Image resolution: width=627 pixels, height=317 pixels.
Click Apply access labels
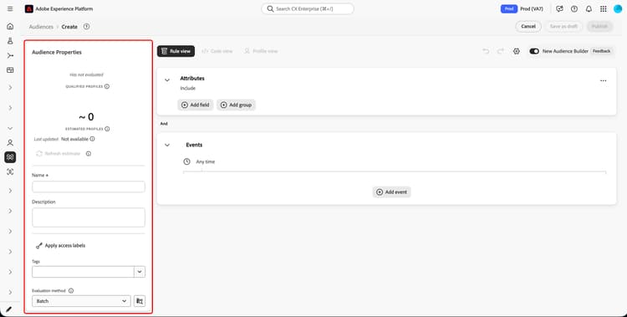(x=61, y=245)
